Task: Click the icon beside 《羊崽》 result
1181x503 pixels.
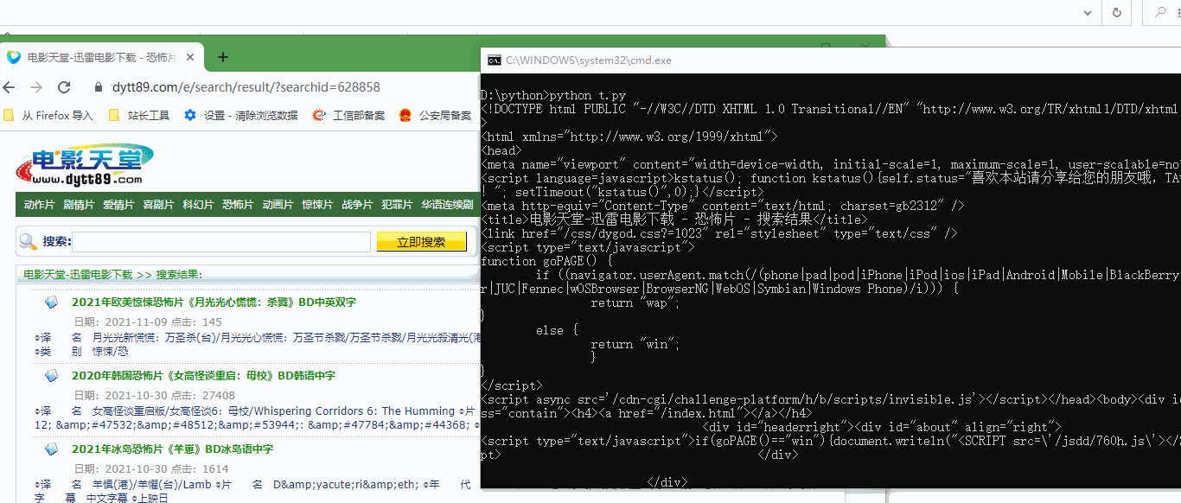Action: point(51,449)
